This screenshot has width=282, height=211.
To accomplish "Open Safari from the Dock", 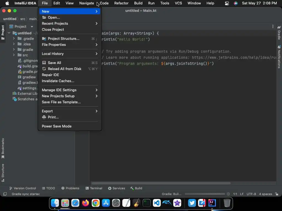I will 75,203.
